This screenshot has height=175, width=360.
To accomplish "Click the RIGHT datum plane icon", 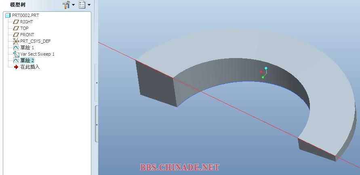I will [x=16, y=22].
